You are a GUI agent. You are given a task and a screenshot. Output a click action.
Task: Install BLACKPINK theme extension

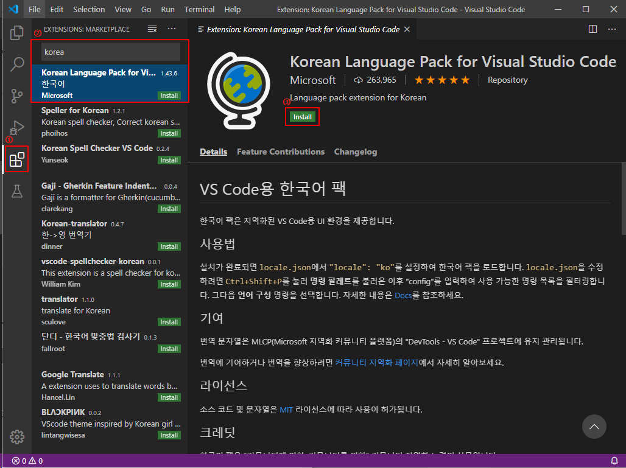coord(169,435)
